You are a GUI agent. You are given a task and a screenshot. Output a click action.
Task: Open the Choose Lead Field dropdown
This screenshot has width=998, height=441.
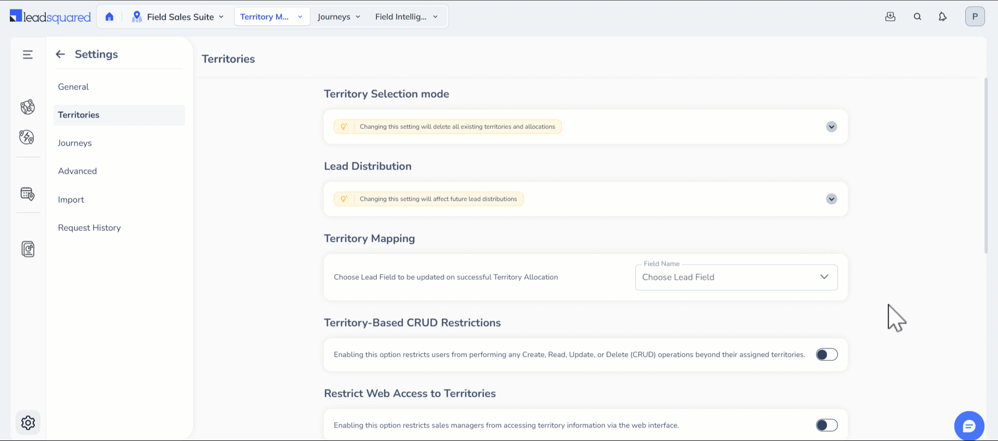tap(736, 277)
